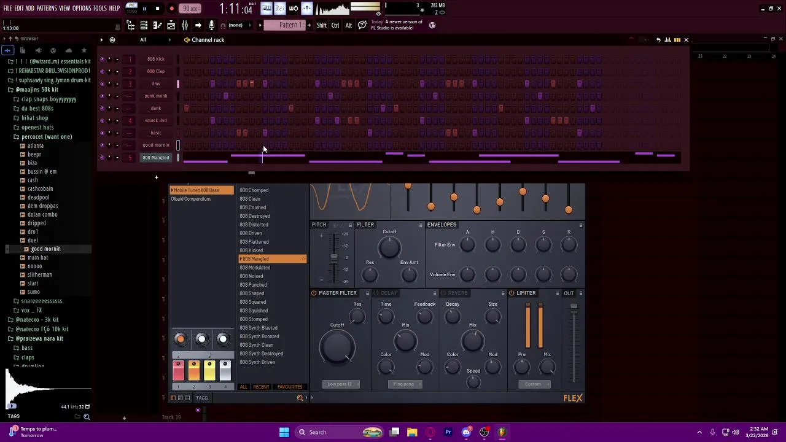Select the good mornin channel button
Image resolution: width=786 pixels, height=442 pixels.
tap(156, 145)
